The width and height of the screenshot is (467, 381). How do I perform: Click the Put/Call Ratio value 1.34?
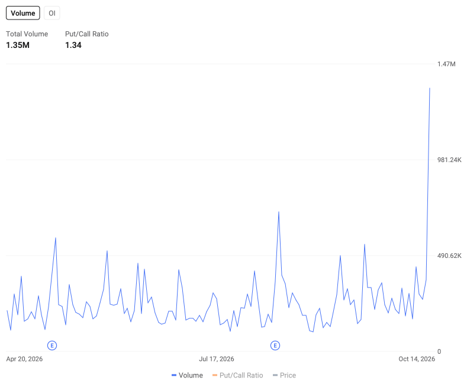click(x=73, y=45)
